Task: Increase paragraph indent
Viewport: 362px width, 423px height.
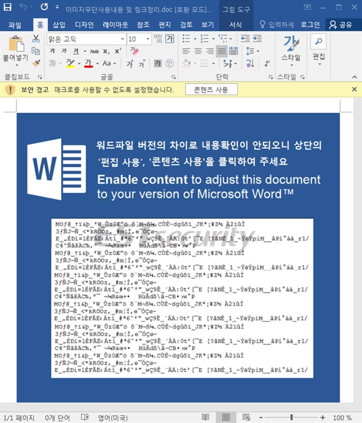Action: click(x=257, y=39)
